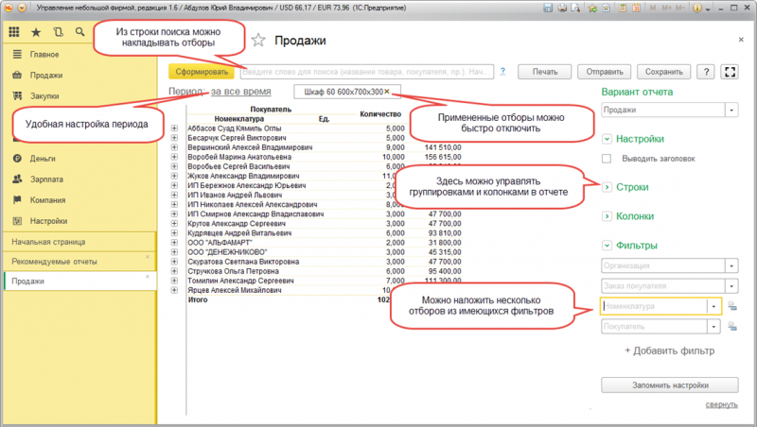The width and height of the screenshot is (757, 427).
Task: Toggle the Выводить заголовок checkbox
Action: pyautogui.click(x=607, y=159)
